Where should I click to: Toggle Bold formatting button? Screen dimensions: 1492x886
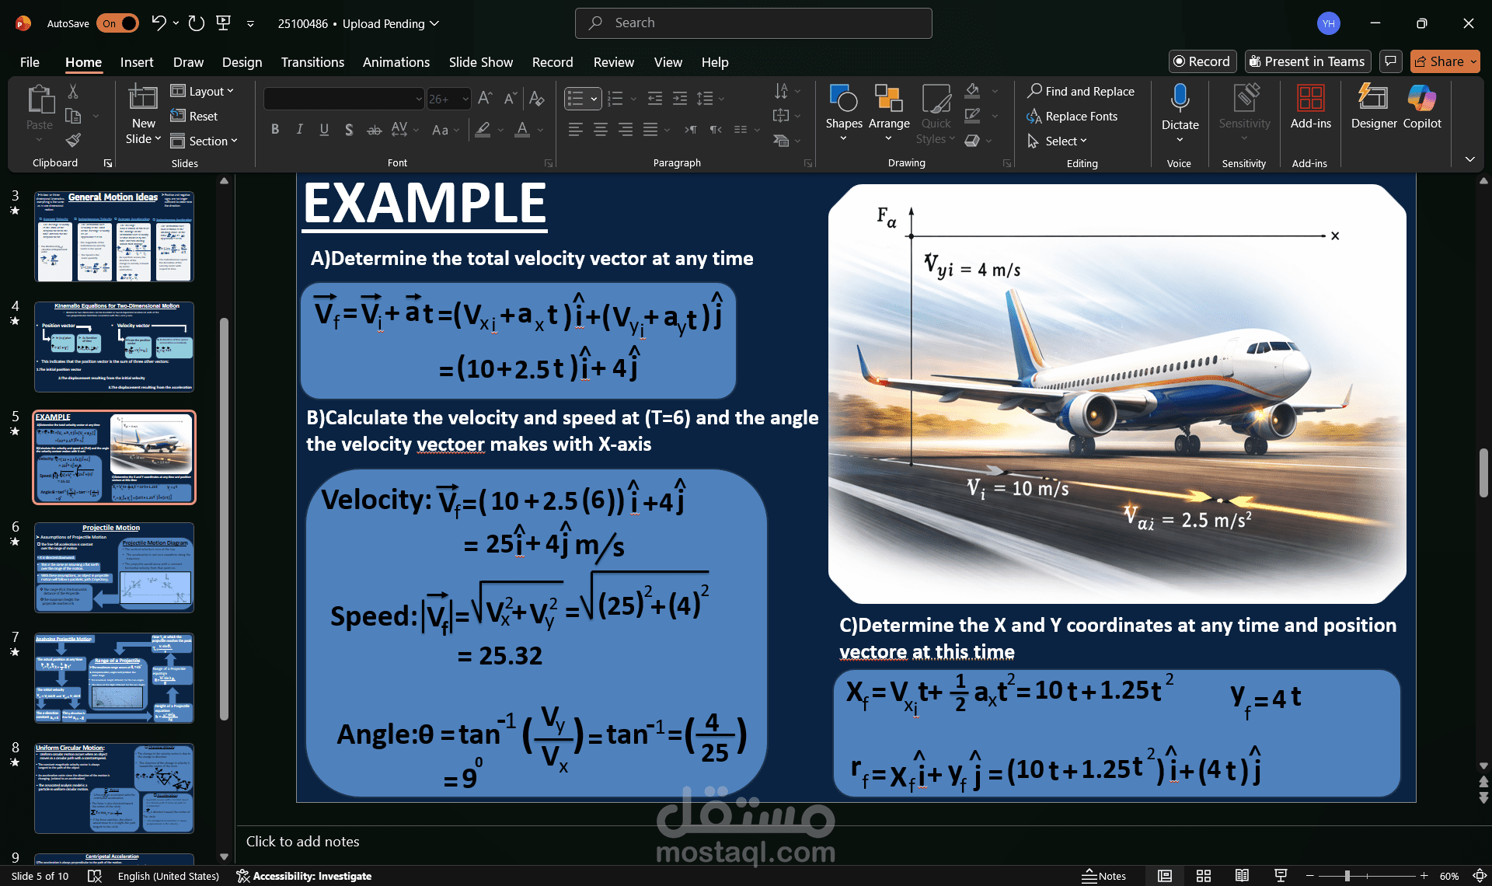275,130
